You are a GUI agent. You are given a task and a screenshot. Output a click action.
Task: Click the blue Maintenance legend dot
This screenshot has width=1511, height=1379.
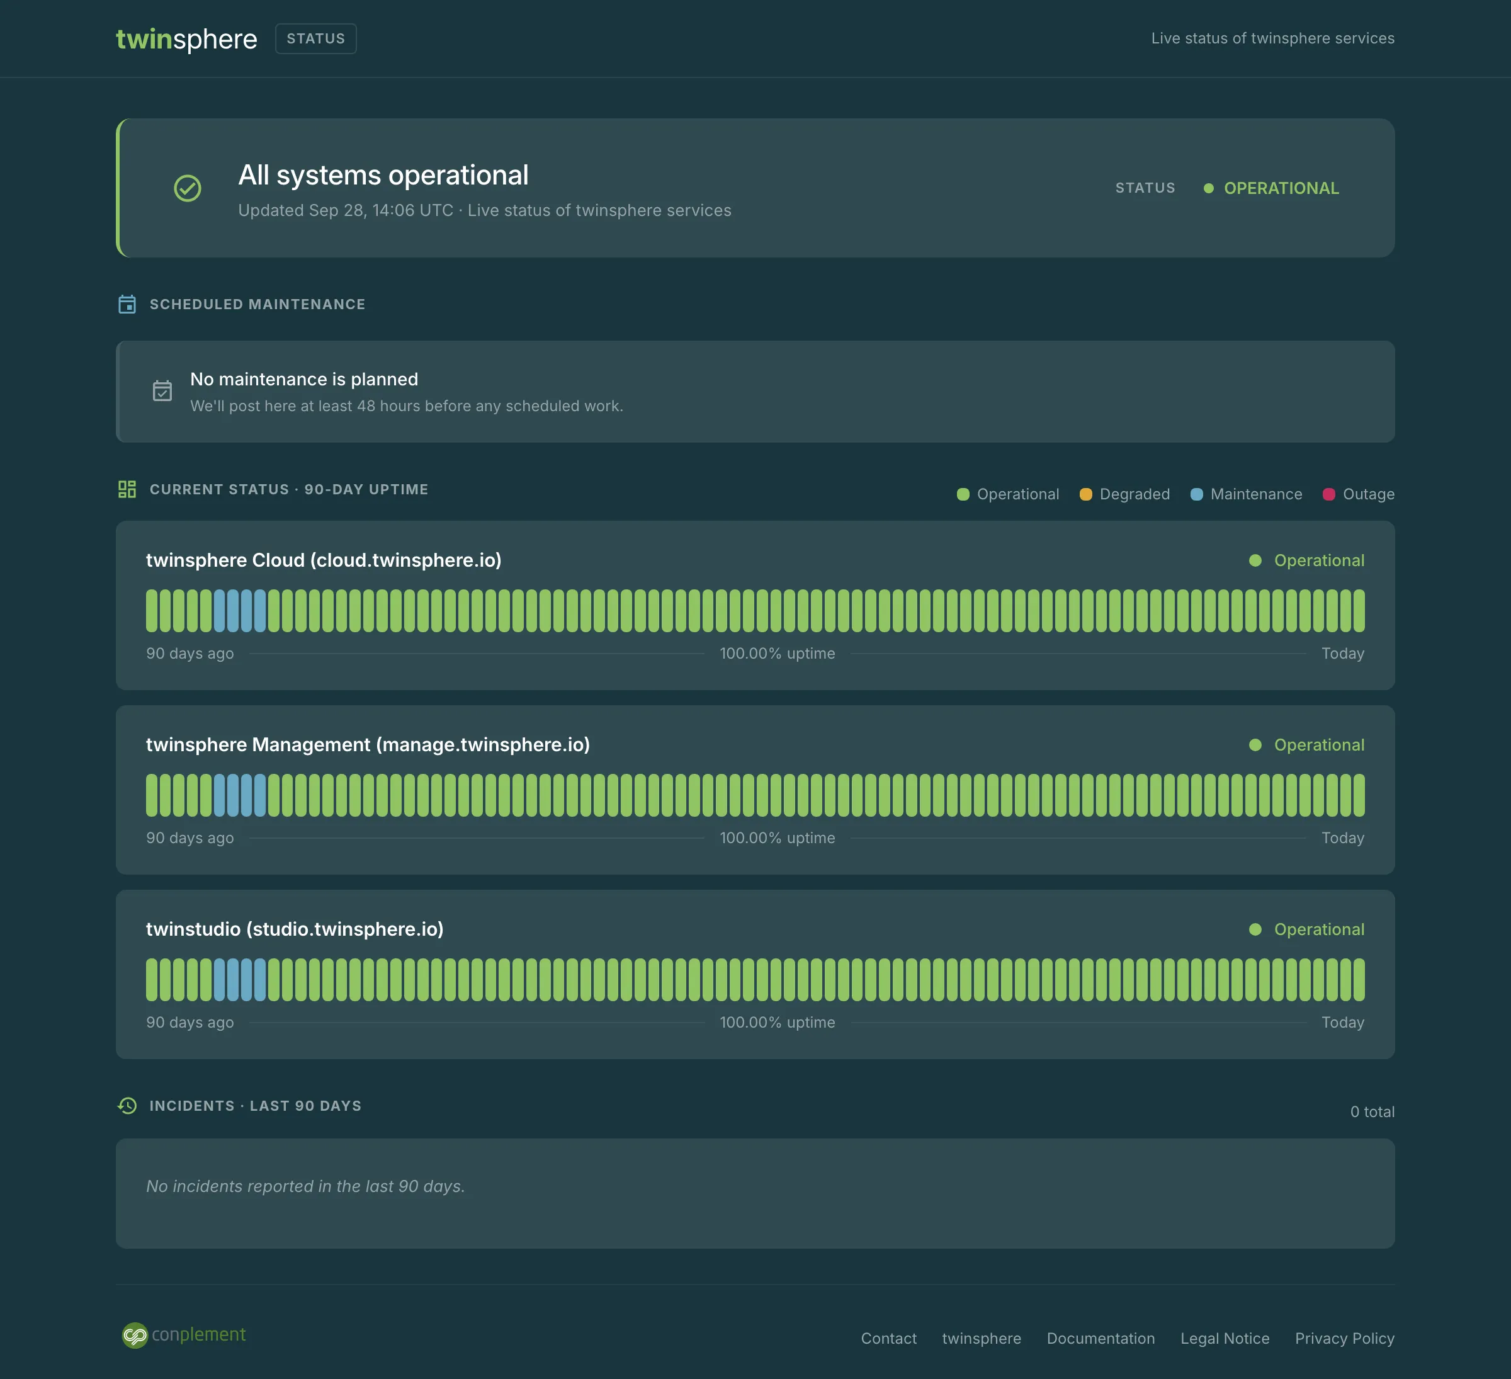[1196, 495]
